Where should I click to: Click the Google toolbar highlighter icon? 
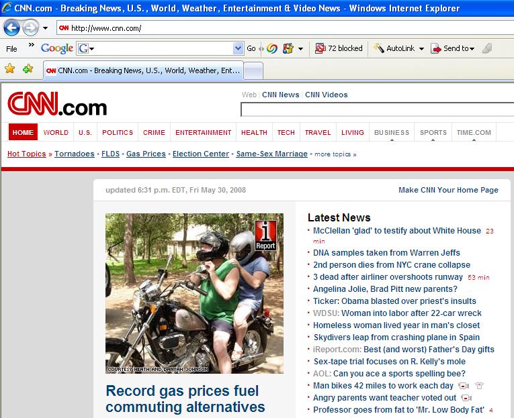tap(487, 48)
